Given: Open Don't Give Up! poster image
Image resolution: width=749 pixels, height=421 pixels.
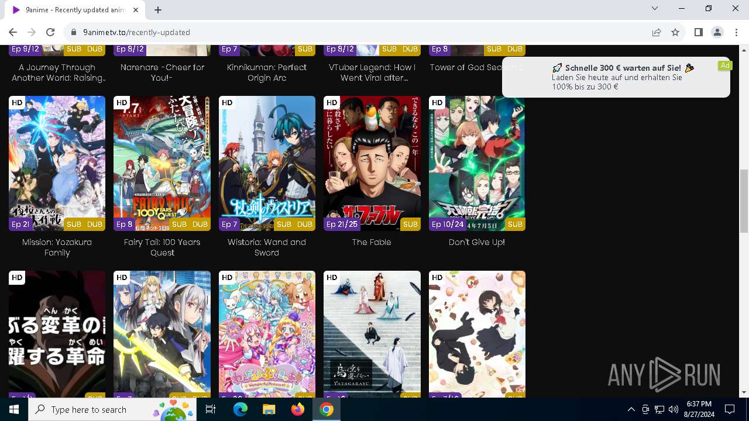Looking at the screenshot, I should point(477,164).
